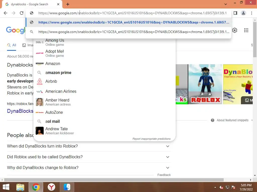Open File Explorer from taskbar
Image resolution: width=257 pixels, height=192 pixels.
tap(20, 187)
